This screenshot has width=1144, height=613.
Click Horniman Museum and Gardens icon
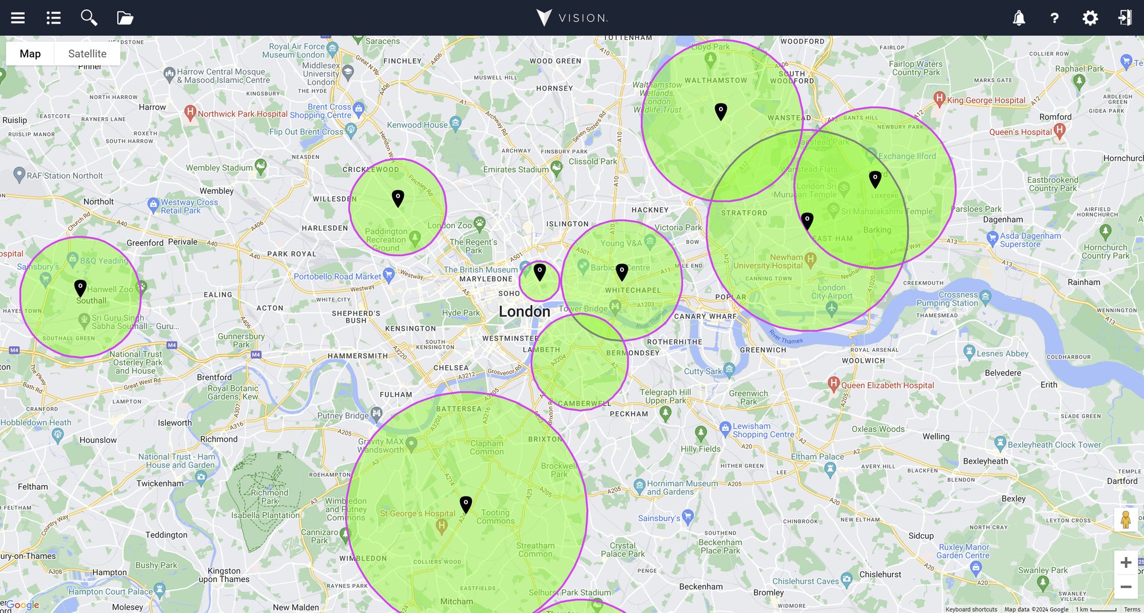(639, 486)
